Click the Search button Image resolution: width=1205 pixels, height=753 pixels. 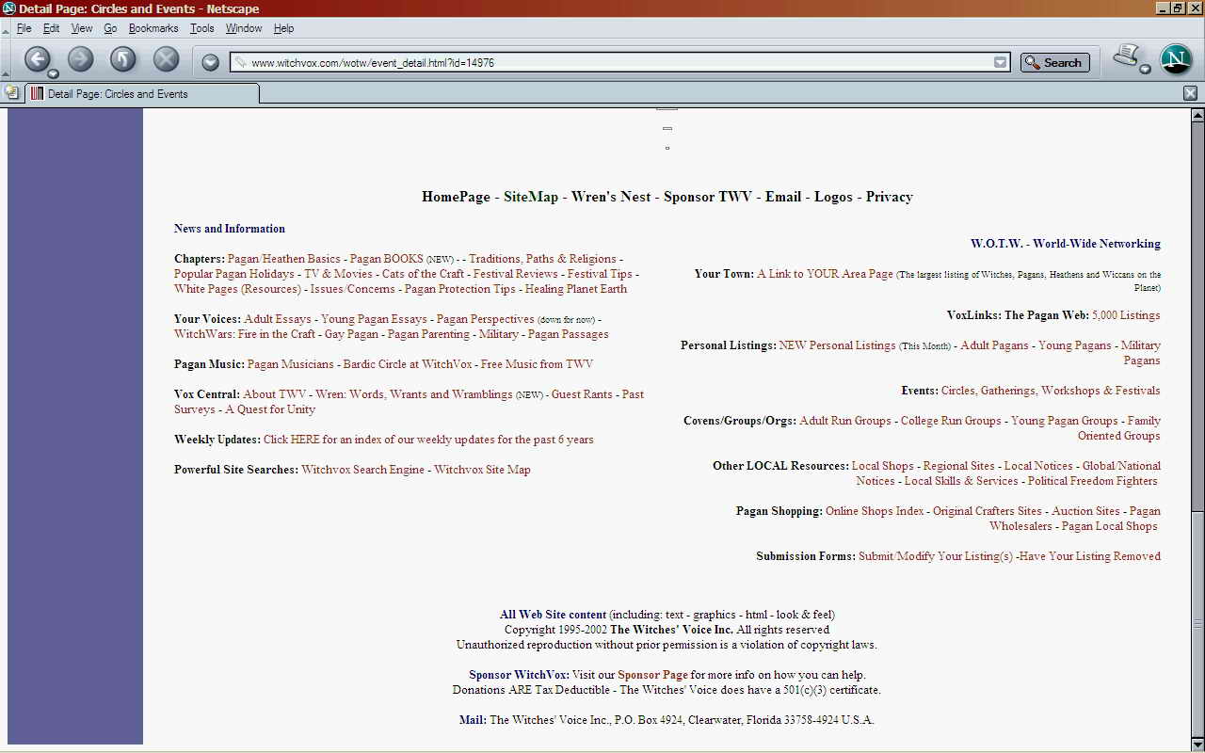(1054, 63)
